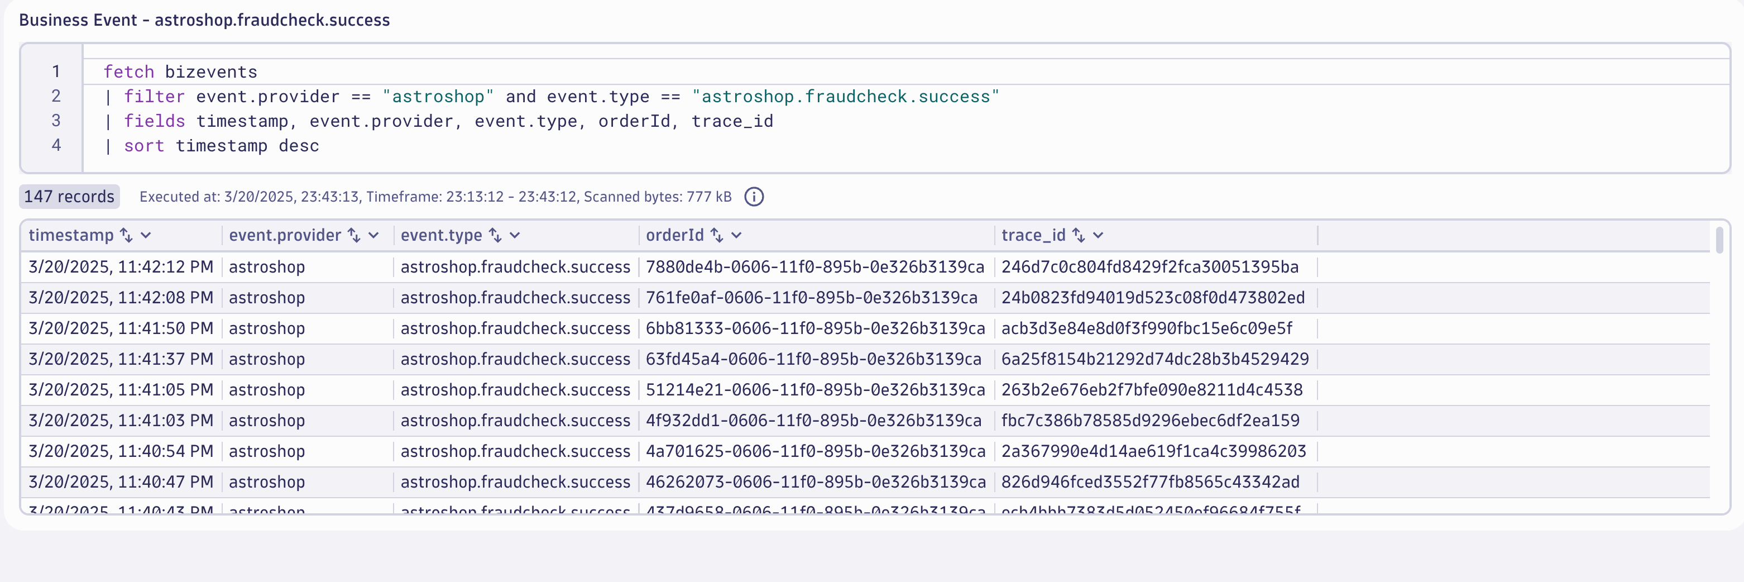Click orderId 6bb81333-0606-11f0-895b-0e326b3139ca

click(x=815, y=328)
